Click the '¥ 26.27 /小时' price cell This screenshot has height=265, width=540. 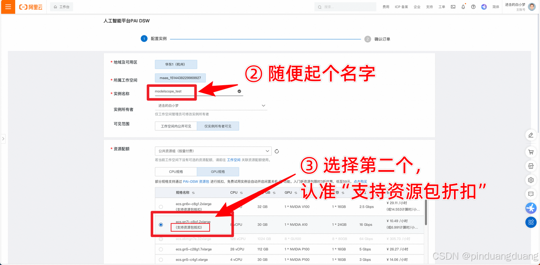pyautogui.click(x=397, y=249)
